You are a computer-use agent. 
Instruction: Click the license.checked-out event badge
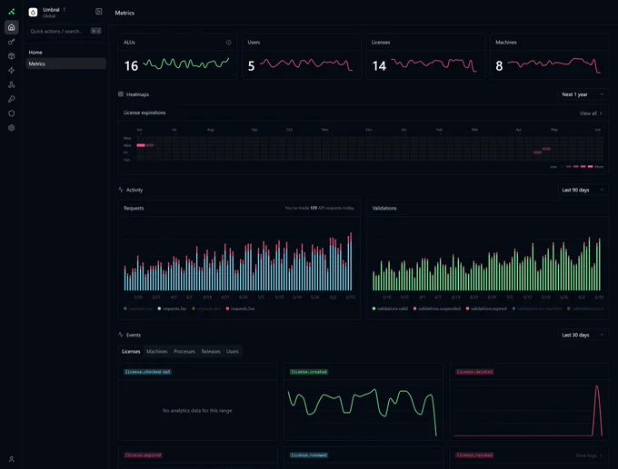pyautogui.click(x=147, y=372)
